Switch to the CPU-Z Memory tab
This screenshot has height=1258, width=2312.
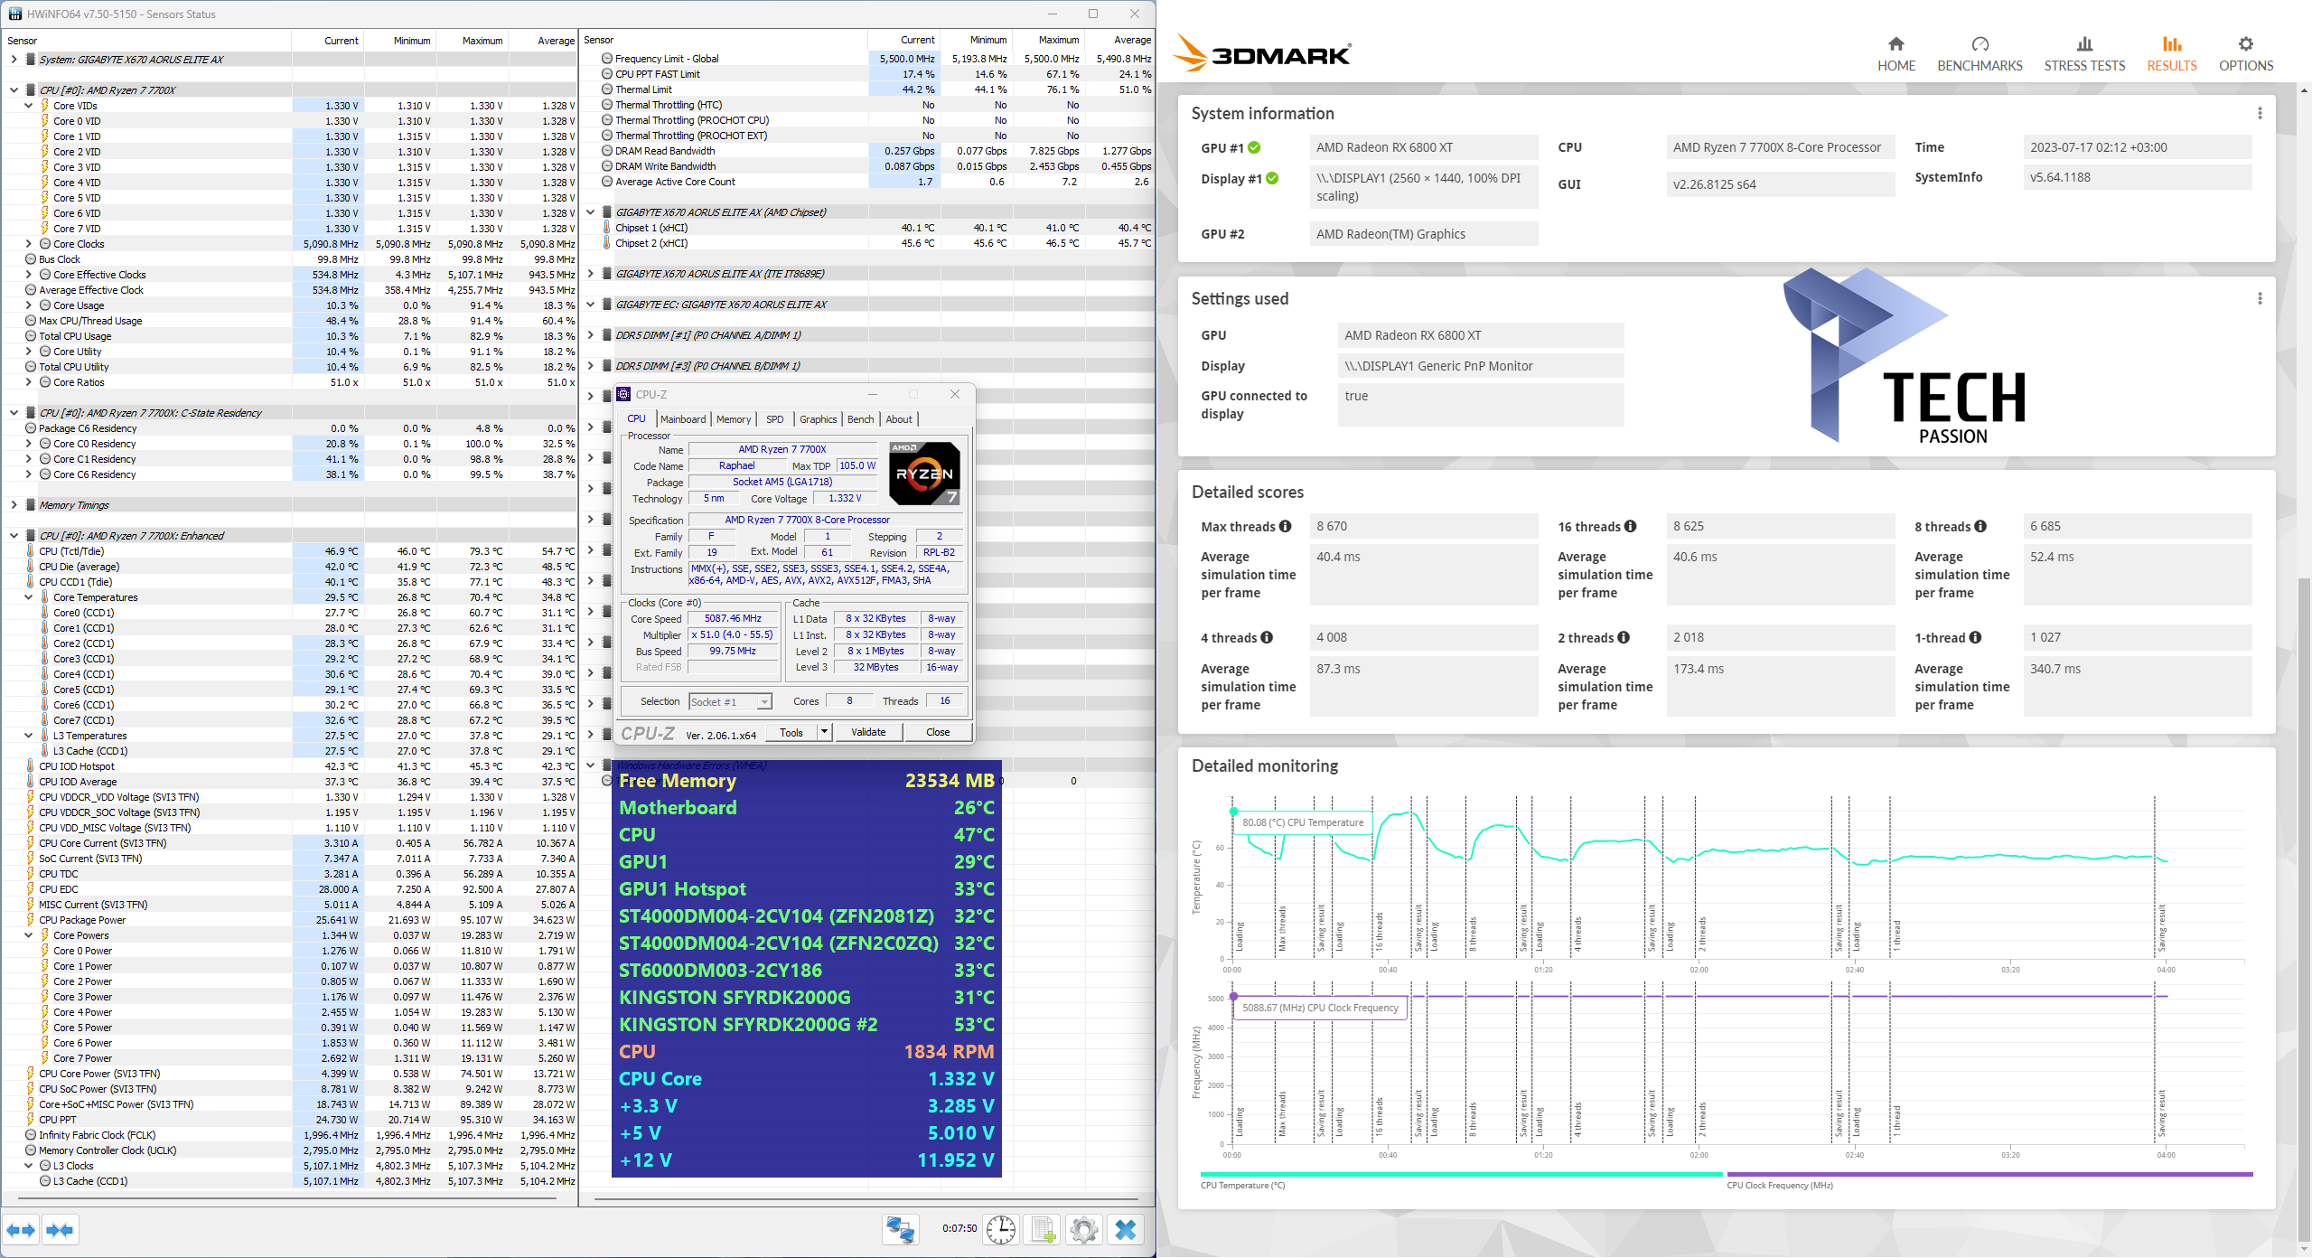point(733,419)
